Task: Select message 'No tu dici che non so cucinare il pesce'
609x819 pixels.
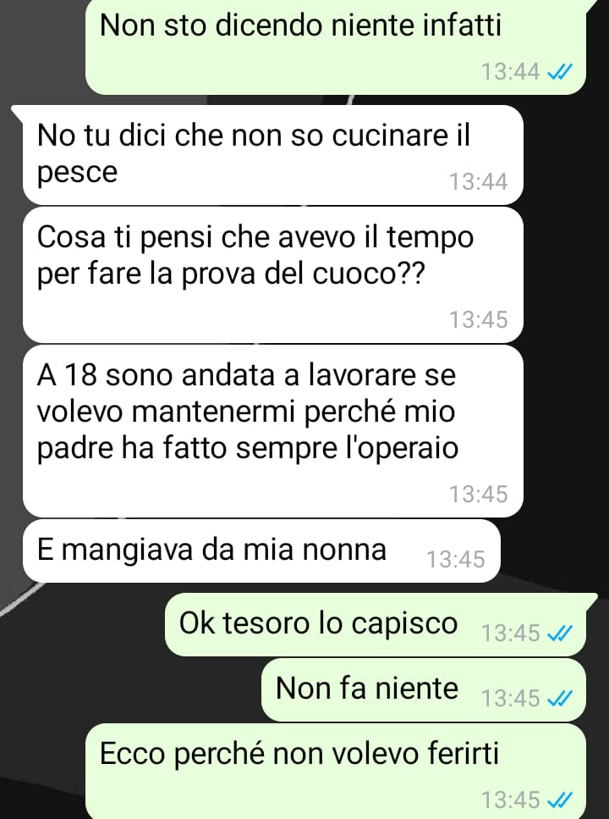Action: (x=272, y=155)
